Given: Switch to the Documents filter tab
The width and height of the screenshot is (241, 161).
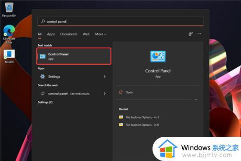Looking at the screenshot, I should [x=69, y=34].
